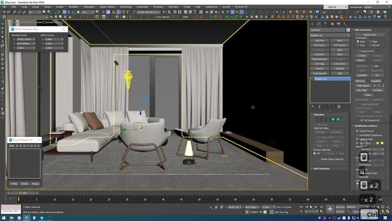
Task: Activate the Select and Rotate tool
Action: coord(69,12)
